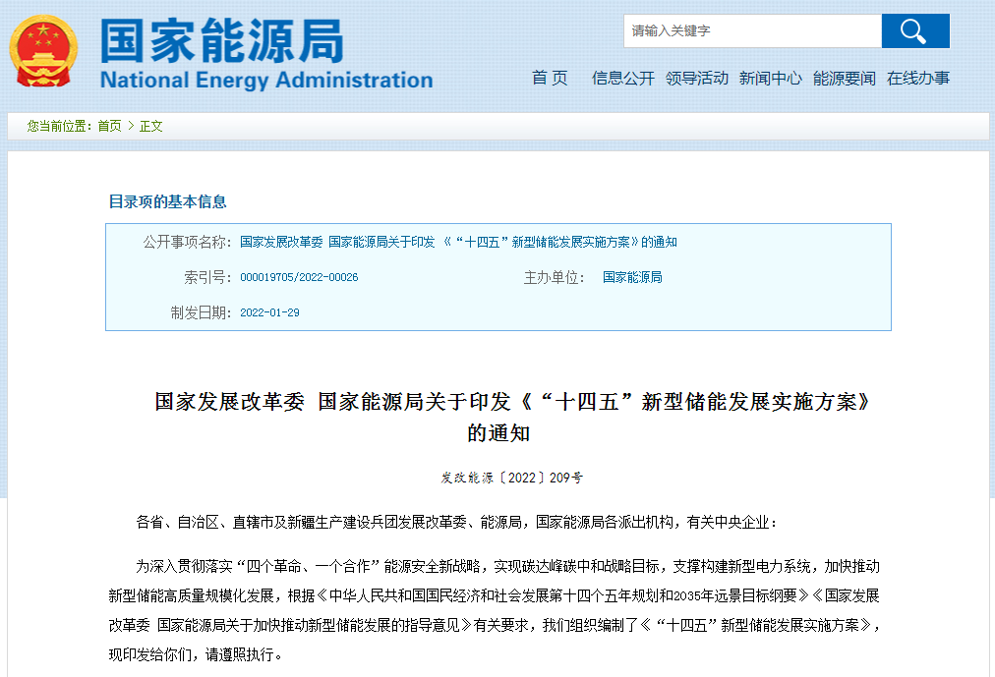Focus the 请输入关键字 search field
The width and height of the screenshot is (995, 677).
[752, 31]
